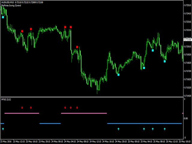Click the leftmost cyan up arrow in PFSC panel
192x144 pixels.
(3, 129)
